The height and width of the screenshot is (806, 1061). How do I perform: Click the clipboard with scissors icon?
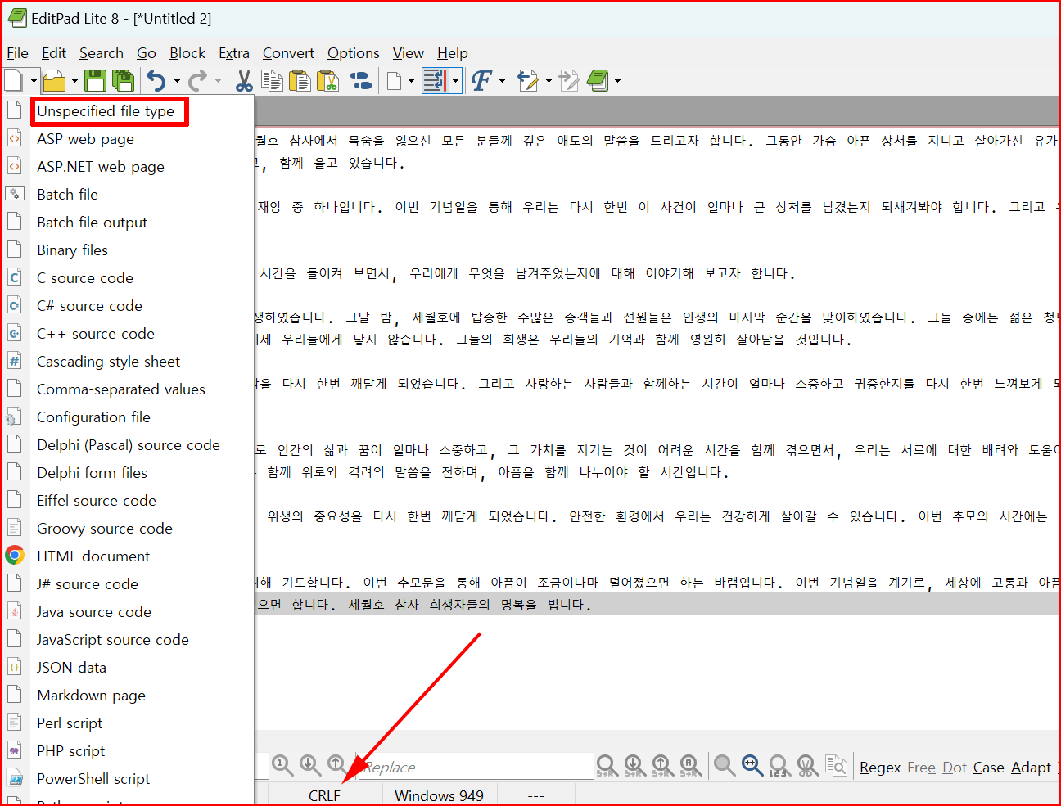(x=327, y=80)
